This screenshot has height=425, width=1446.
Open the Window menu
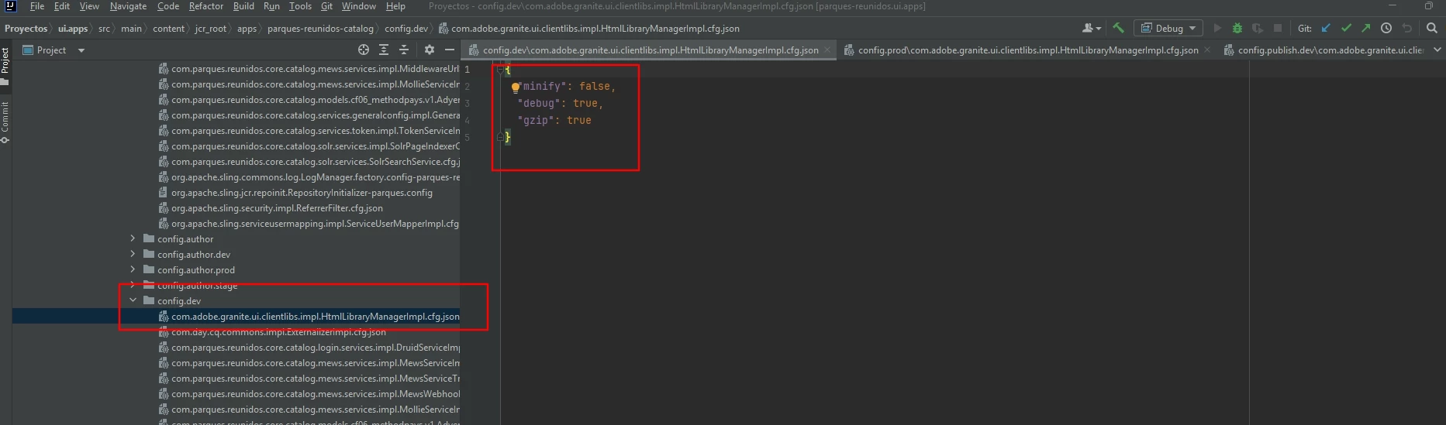tap(359, 6)
